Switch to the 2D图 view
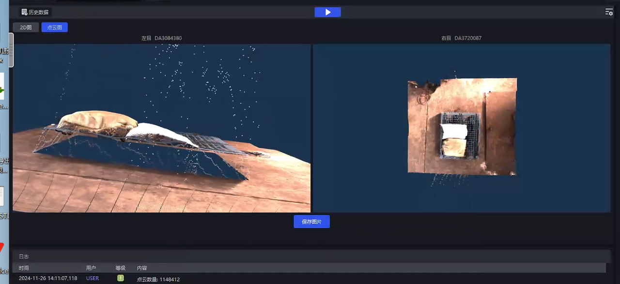 click(26, 28)
